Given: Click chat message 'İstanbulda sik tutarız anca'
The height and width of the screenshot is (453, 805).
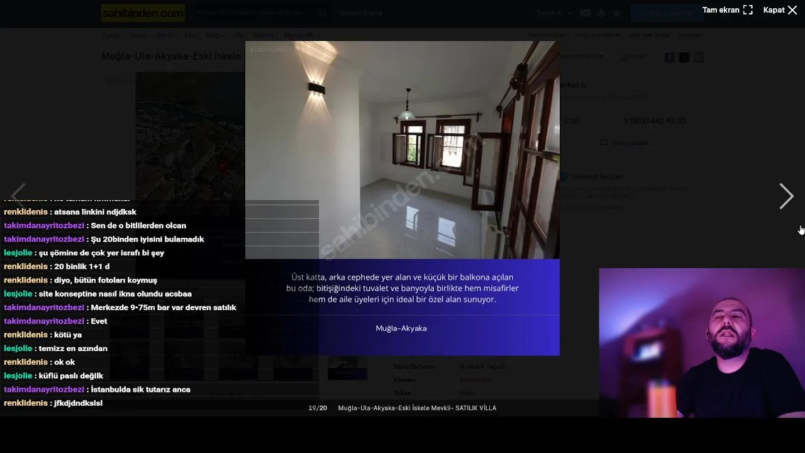Looking at the screenshot, I should click(140, 389).
